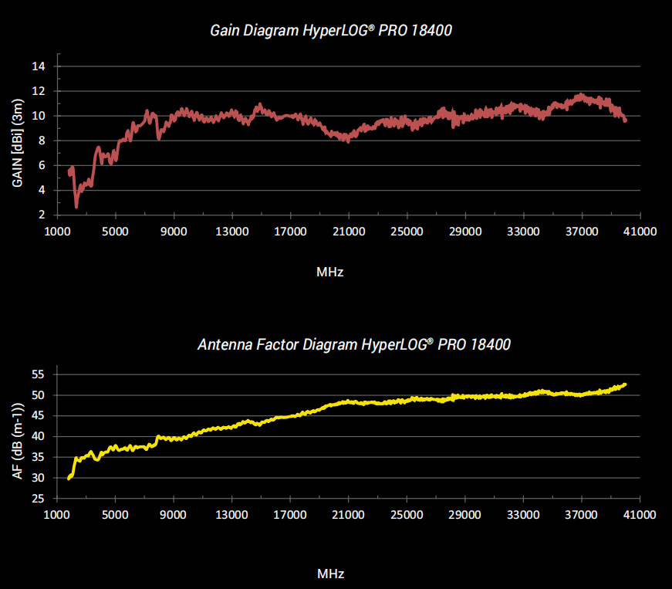Select '21000' on the Antenna Factor frequency axis
This screenshot has width=672, height=589.
[x=349, y=515]
